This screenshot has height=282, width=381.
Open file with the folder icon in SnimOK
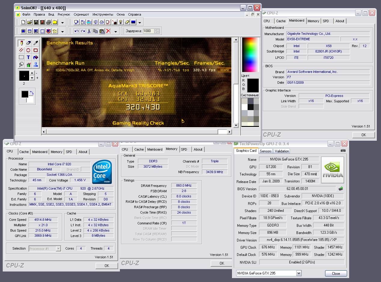tap(30, 22)
